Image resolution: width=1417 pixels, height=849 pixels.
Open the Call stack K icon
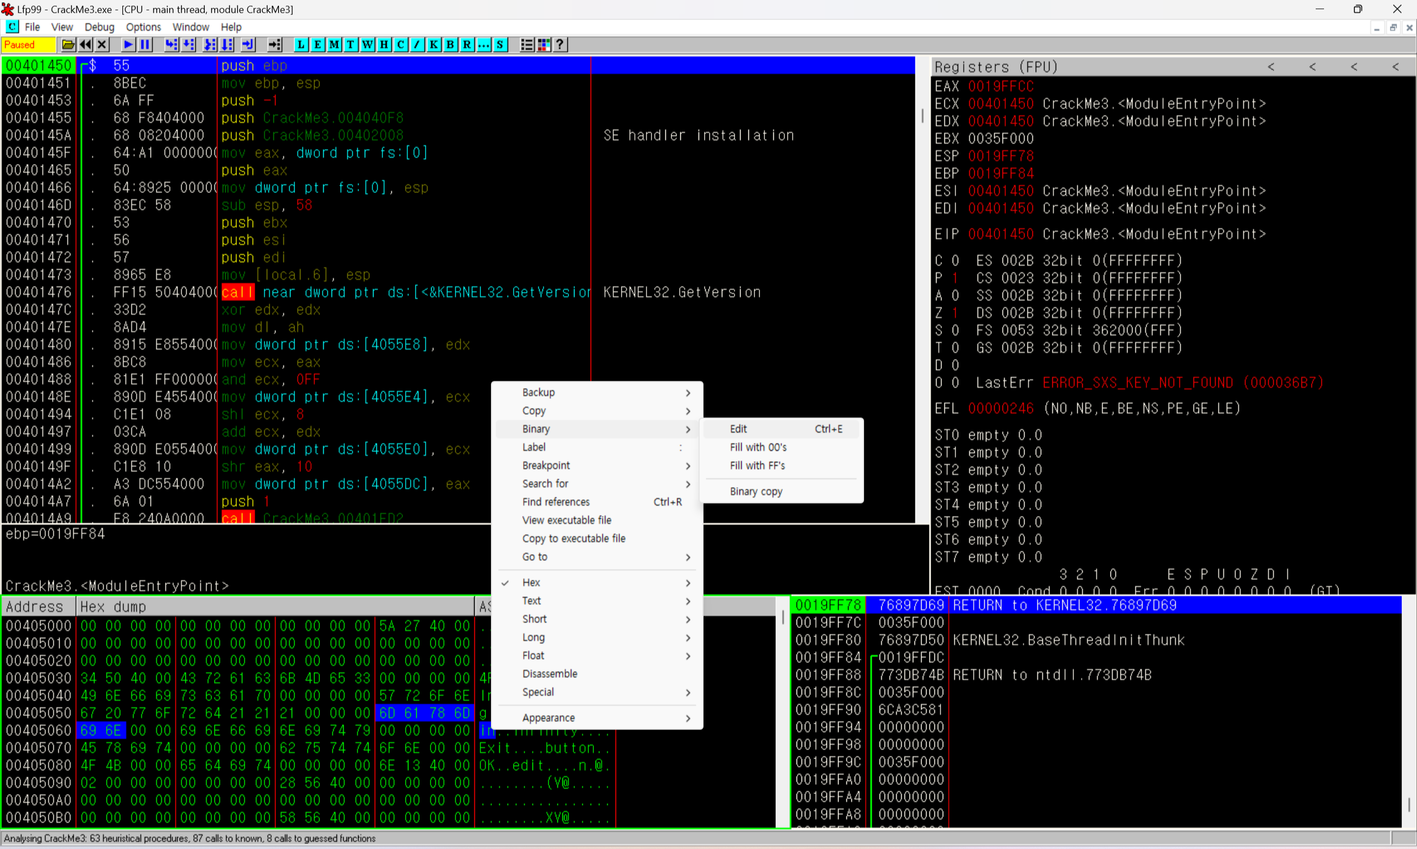point(434,45)
